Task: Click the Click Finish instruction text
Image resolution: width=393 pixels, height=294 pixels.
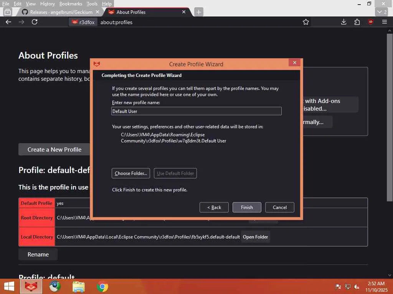Action: (x=150, y=190)
